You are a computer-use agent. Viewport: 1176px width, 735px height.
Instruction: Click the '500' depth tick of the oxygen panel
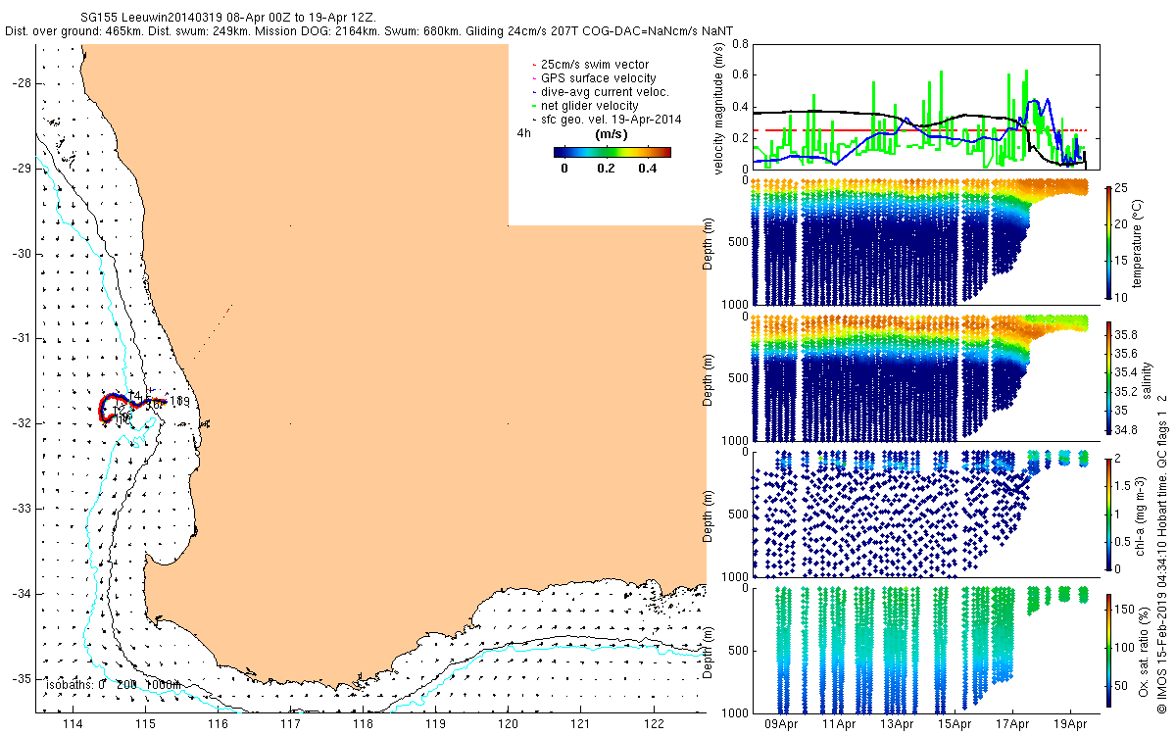click(738, 650)
